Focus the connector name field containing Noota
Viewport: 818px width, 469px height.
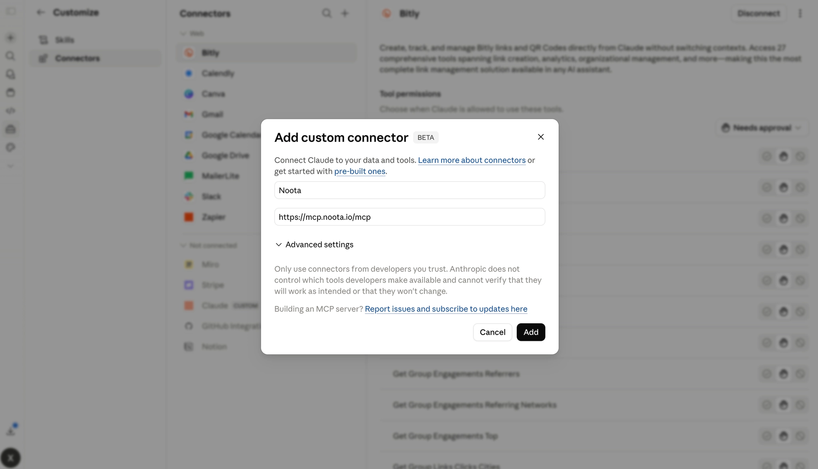tap(409, 190)
